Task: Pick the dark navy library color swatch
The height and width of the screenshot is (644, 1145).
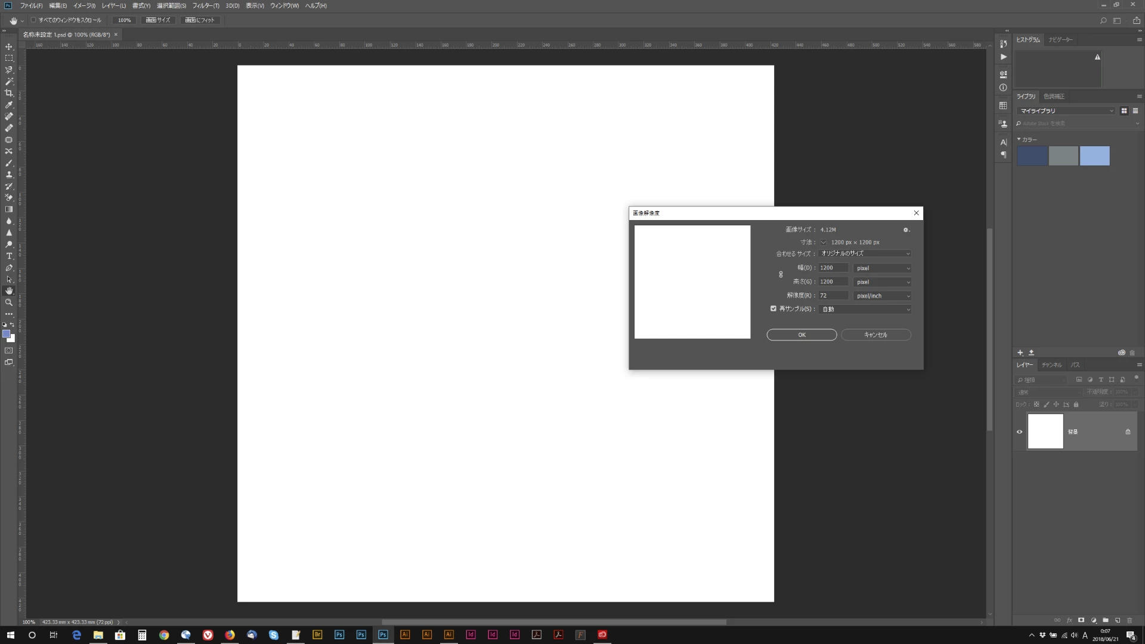Action: coord(1032,156)
